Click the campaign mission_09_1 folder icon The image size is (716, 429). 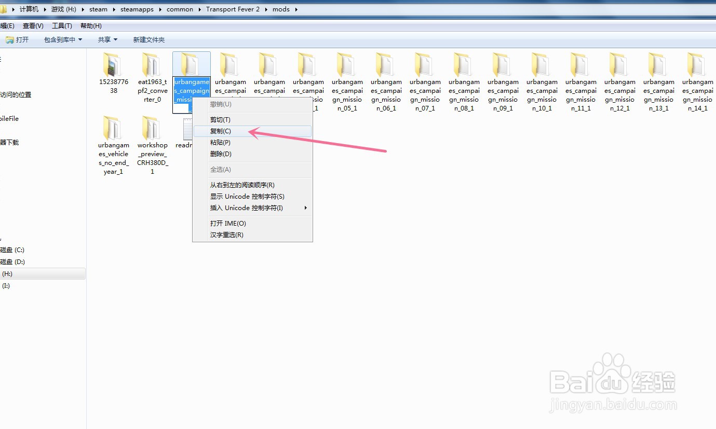click(x=502, y=65)
